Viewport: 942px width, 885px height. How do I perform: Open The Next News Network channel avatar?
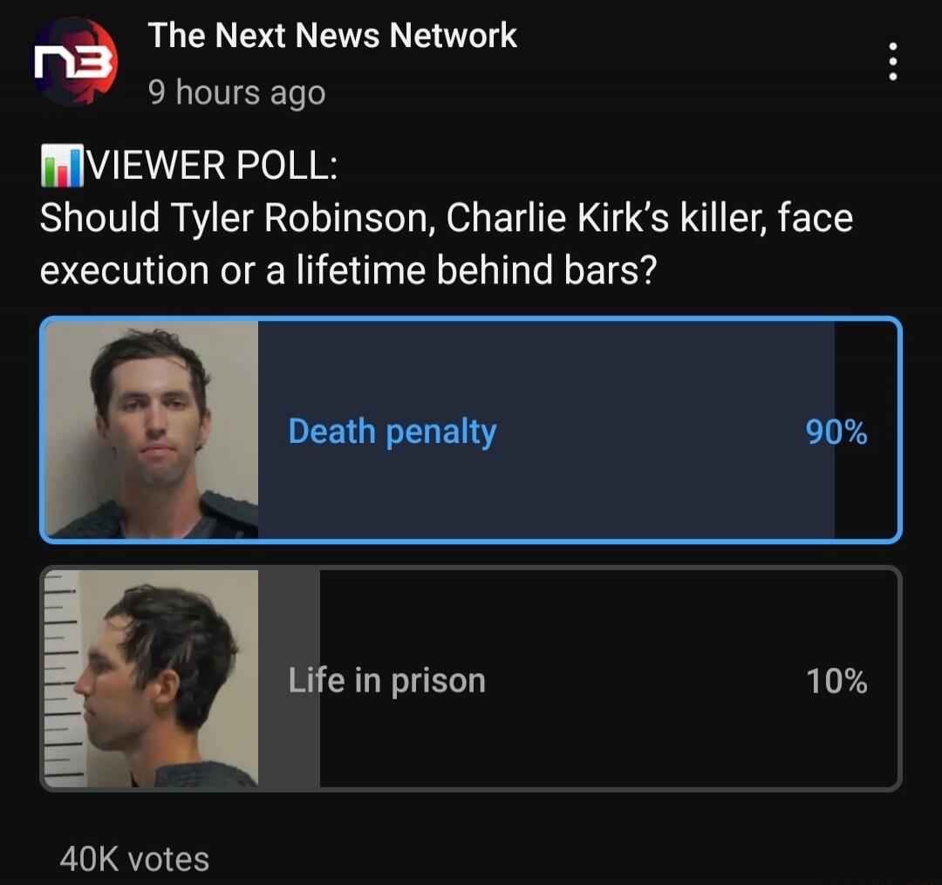click(x=74, y=61)
